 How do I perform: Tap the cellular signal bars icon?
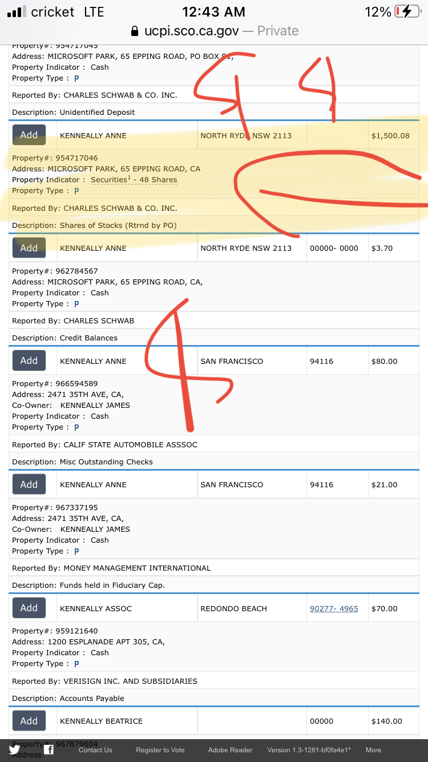[15, 11]
